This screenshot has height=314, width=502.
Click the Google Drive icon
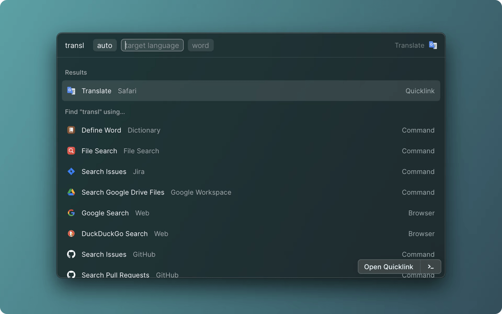click(71, 192)
